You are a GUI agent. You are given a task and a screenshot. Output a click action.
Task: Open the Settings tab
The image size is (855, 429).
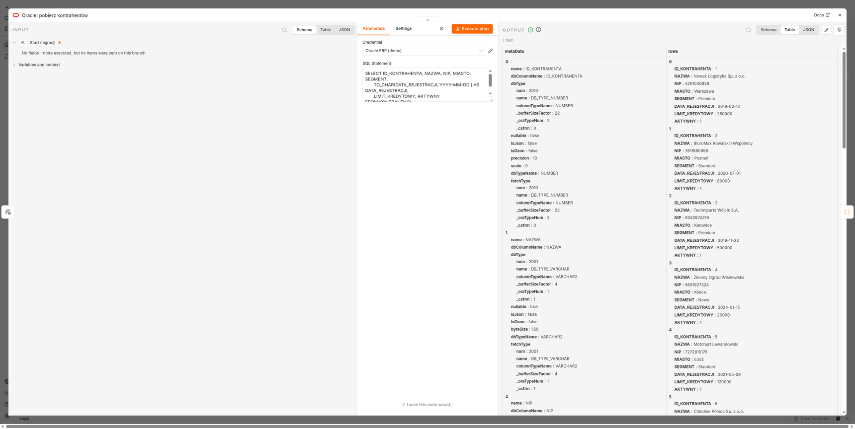coord(404,28)
